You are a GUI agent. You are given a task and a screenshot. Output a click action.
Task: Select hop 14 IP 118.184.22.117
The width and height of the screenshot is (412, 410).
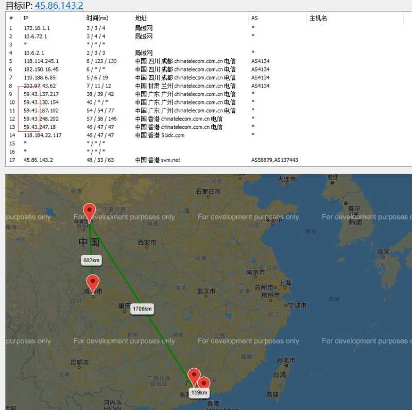(x=43, y=135)
